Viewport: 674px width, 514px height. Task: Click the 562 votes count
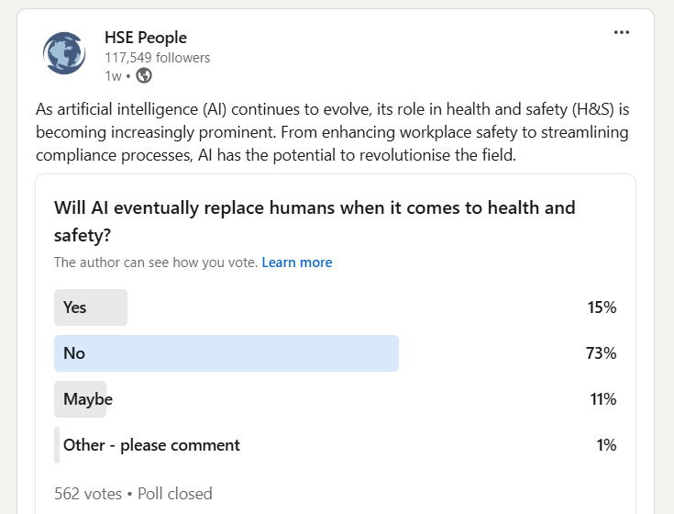click(x=88, y=494)
